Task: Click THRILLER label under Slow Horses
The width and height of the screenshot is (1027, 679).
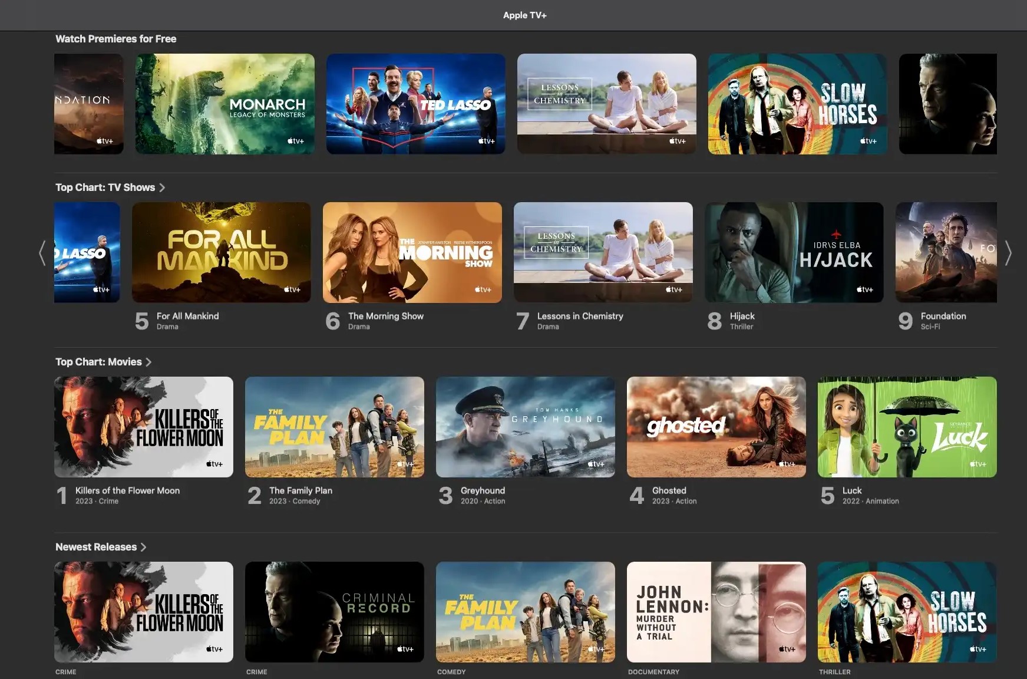Action: point(834,672)
